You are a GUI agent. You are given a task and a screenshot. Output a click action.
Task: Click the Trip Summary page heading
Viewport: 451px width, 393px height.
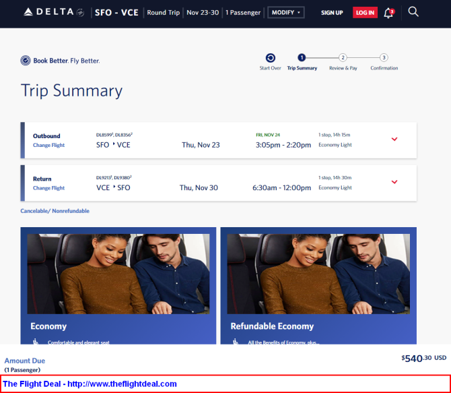coord(71,91)
